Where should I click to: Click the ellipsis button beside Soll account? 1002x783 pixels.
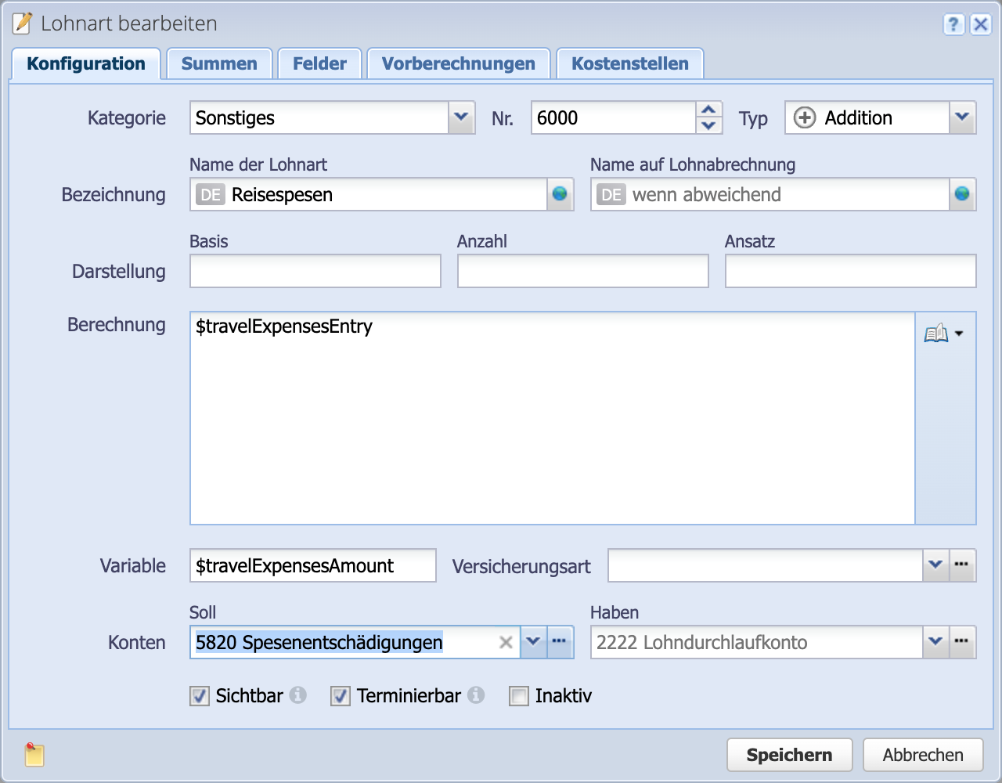[559, 642]
